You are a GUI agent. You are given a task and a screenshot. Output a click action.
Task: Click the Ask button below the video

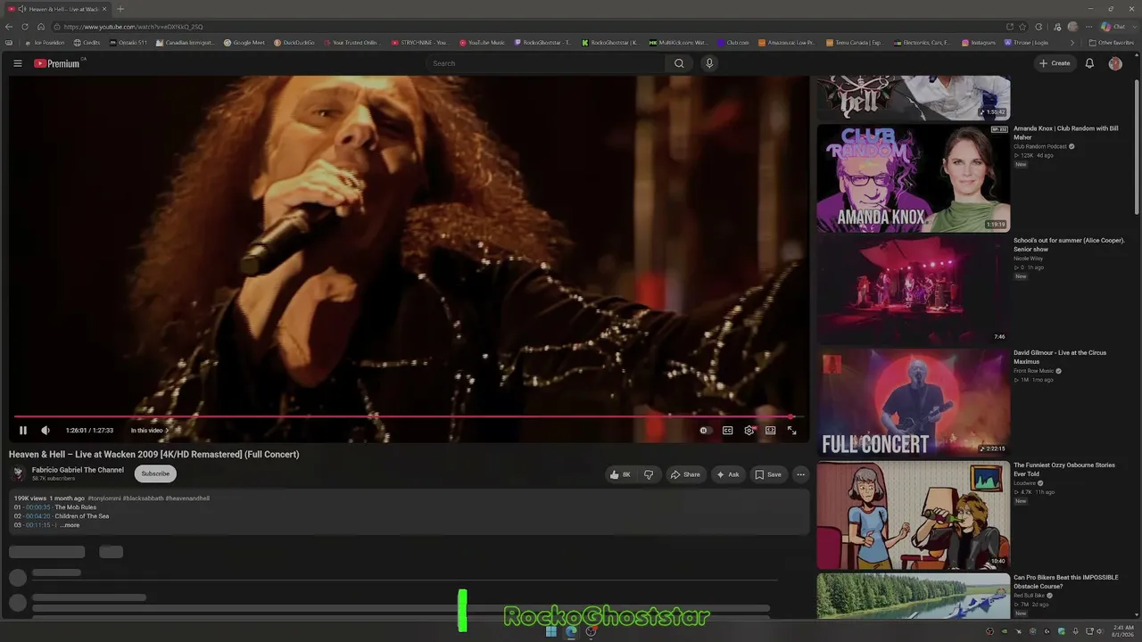point(728,474)
